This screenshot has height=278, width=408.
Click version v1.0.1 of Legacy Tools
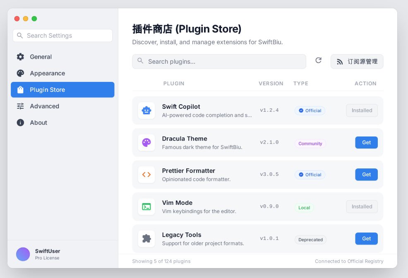[x=269, y=238]
